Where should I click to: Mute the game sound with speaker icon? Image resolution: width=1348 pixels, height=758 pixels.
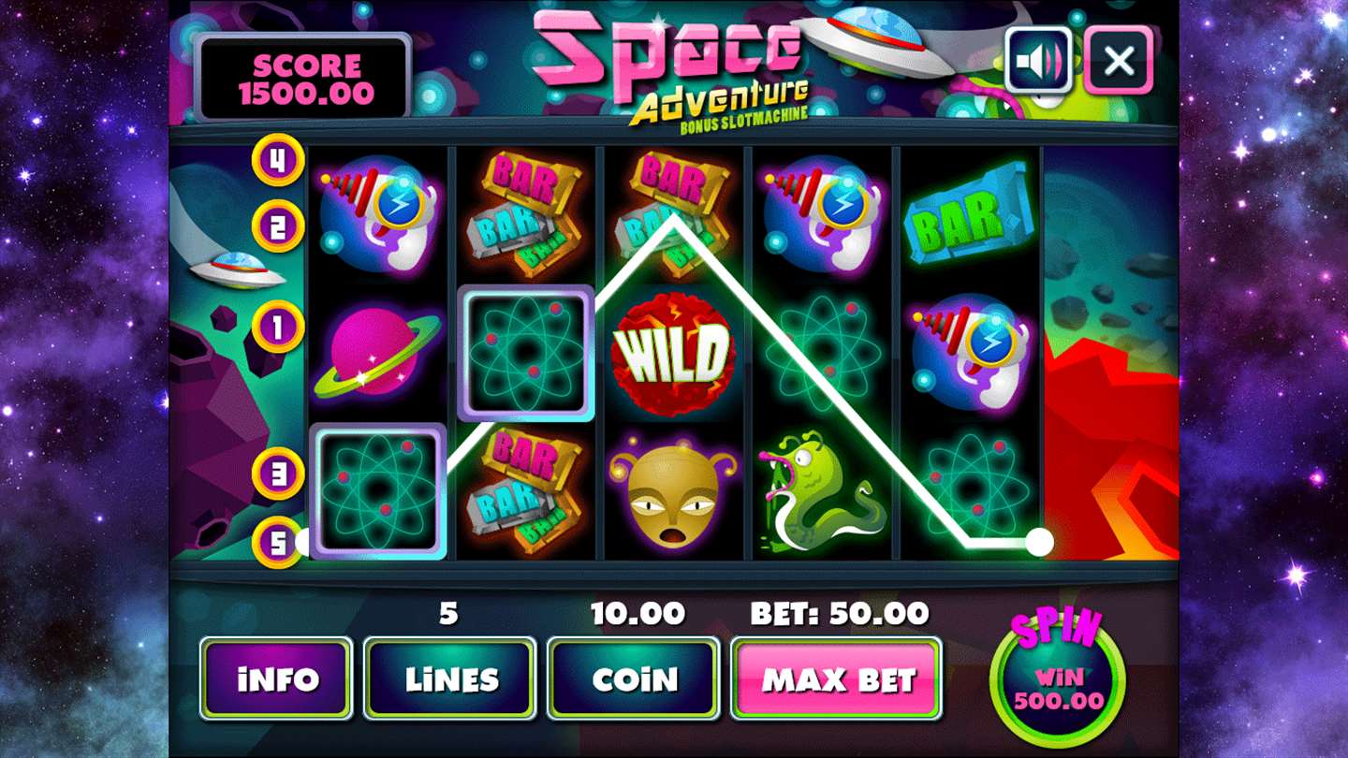tap(1039, 60)
